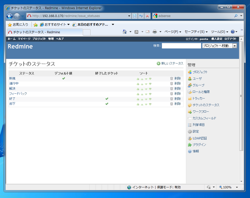Open zoom level 100% dropdown arrow
The height and width of the screenshot is (198, 250).
pos(237,187)
